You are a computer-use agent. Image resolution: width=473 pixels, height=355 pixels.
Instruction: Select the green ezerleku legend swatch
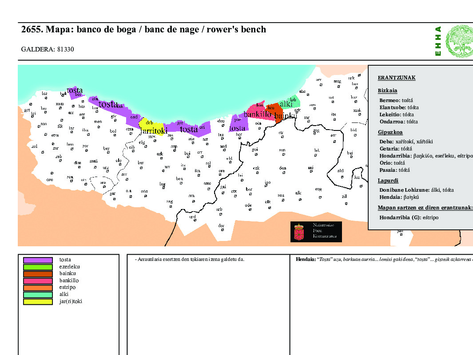38,267
